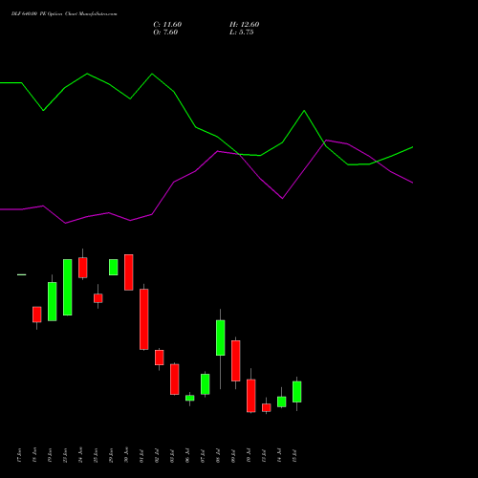Click the 30 Jun date label

pyautogui.click(x=126, y=455)
